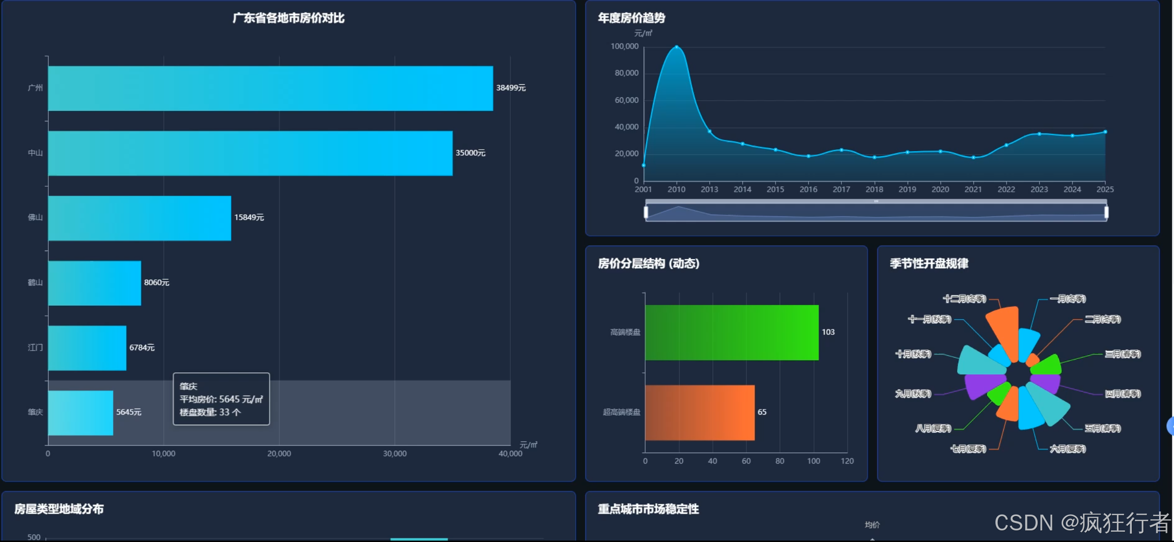
Task: Select the 肇庆 highlighted bar
Action: [x=80, y=413]
